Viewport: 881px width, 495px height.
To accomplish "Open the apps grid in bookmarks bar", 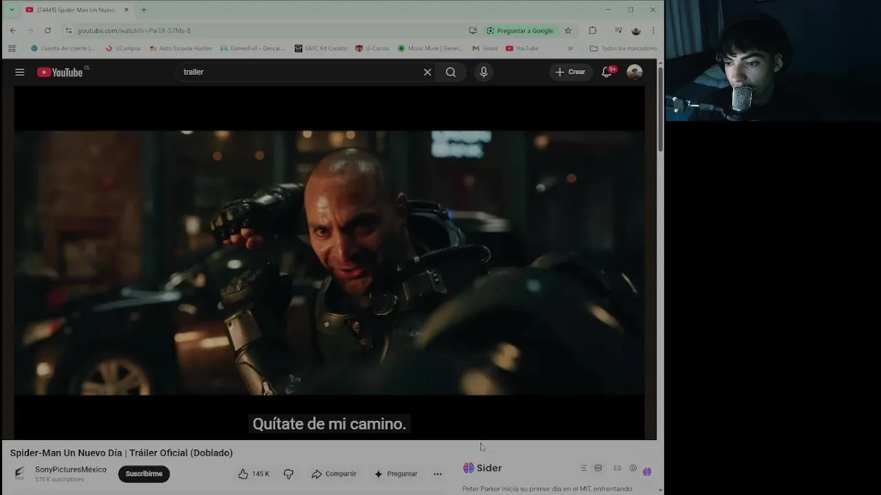I will point(12,48).
